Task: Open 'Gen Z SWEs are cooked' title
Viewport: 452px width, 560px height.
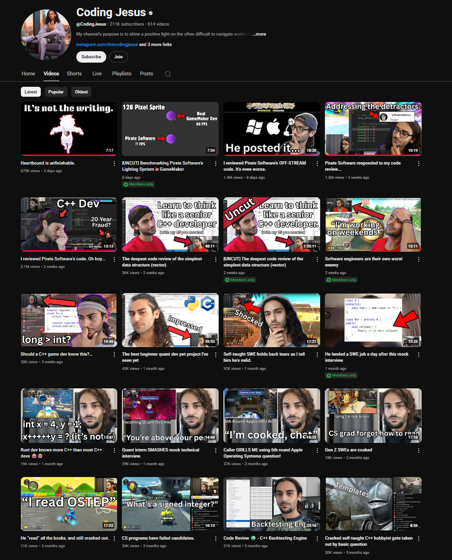Action: coord(349,450)
